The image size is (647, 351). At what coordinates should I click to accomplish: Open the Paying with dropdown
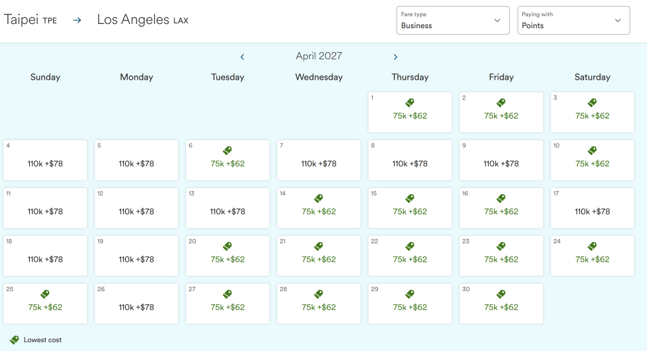click(x=573, y=20)
